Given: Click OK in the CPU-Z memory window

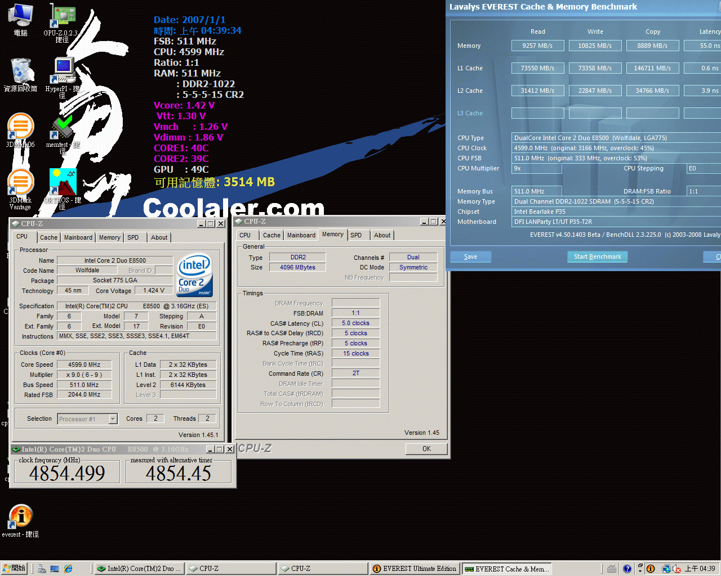Looking at the screenshot, I should pos(426,449).
